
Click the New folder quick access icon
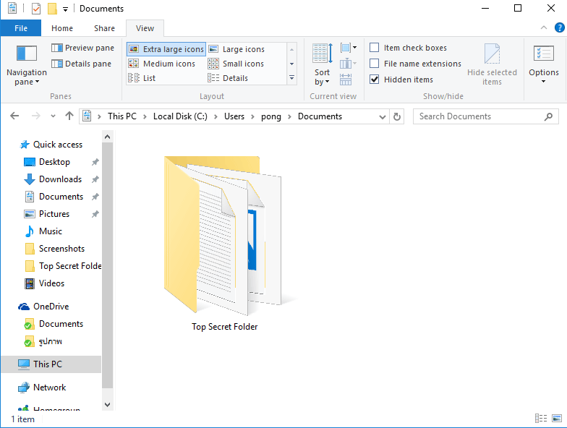click(52, 9)
